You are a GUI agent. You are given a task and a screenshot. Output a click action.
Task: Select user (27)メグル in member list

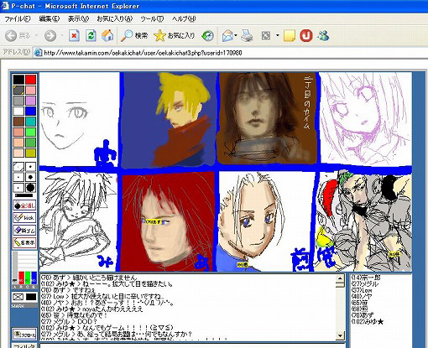click(364, 284)
